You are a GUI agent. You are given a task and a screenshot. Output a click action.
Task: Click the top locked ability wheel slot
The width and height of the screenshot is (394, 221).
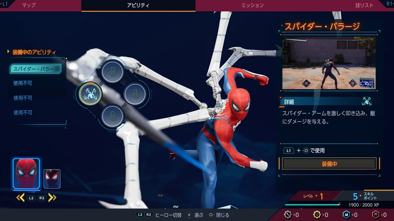pyautogui.click(x=112, y=71)
